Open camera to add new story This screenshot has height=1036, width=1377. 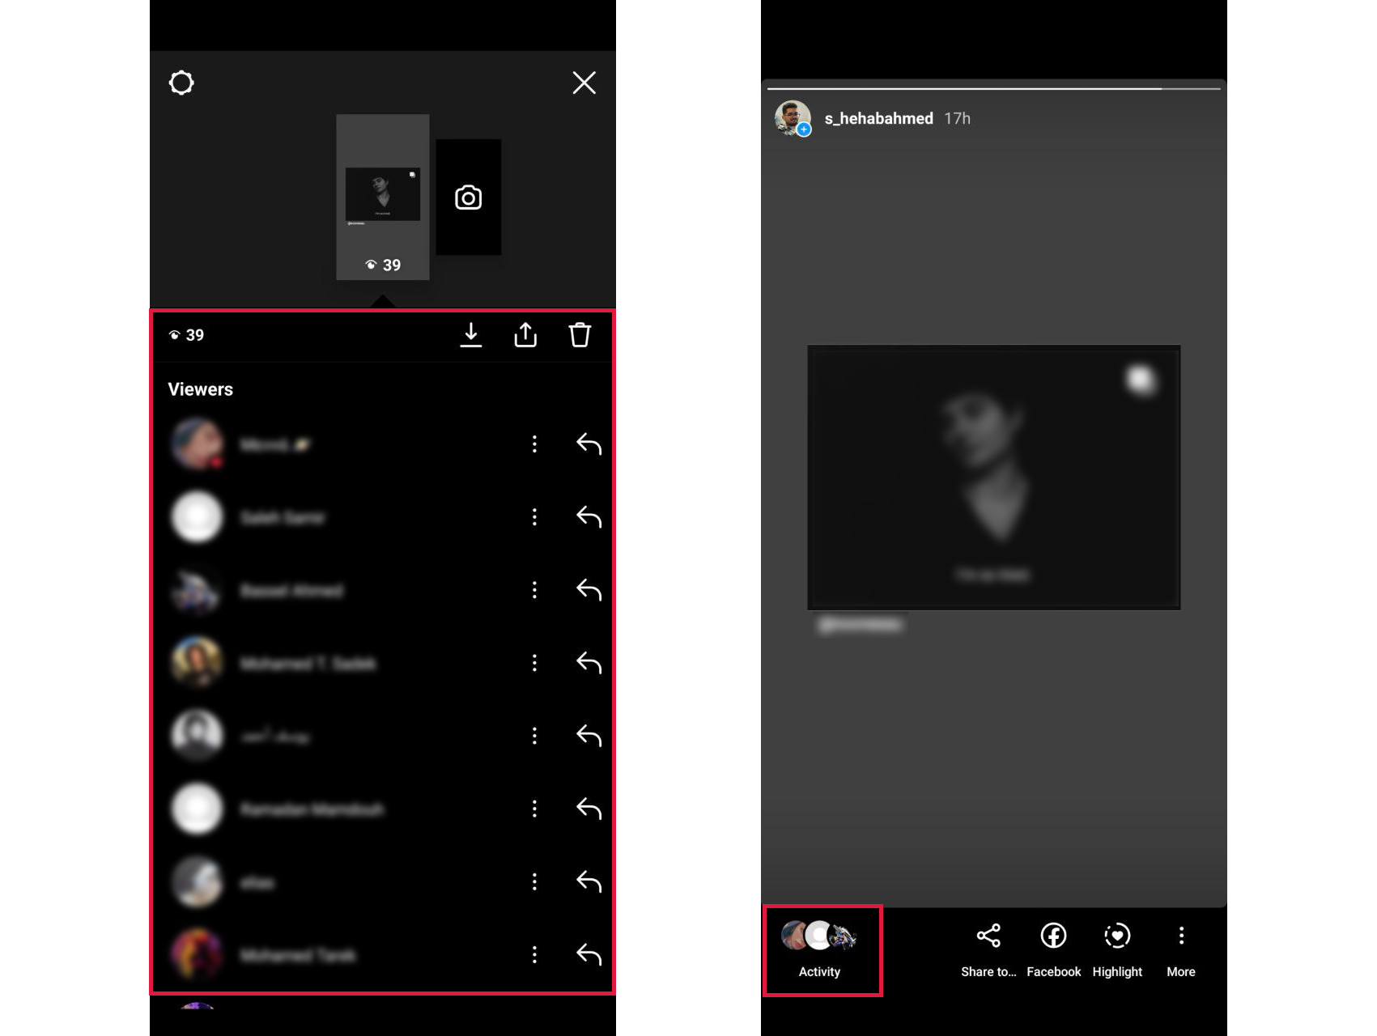point(468,197)
